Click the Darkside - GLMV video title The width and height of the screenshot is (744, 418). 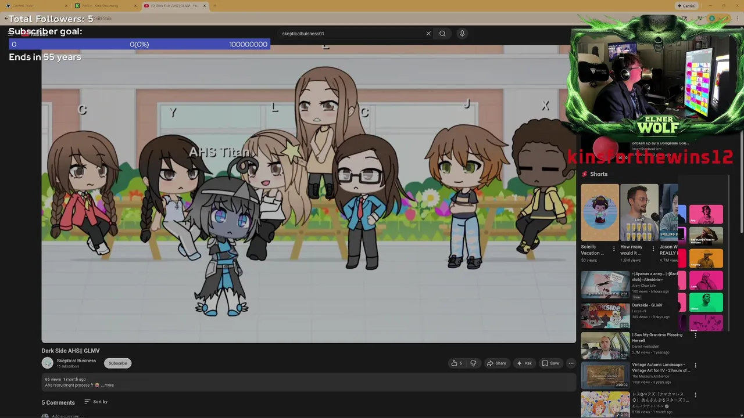point(647,305)
